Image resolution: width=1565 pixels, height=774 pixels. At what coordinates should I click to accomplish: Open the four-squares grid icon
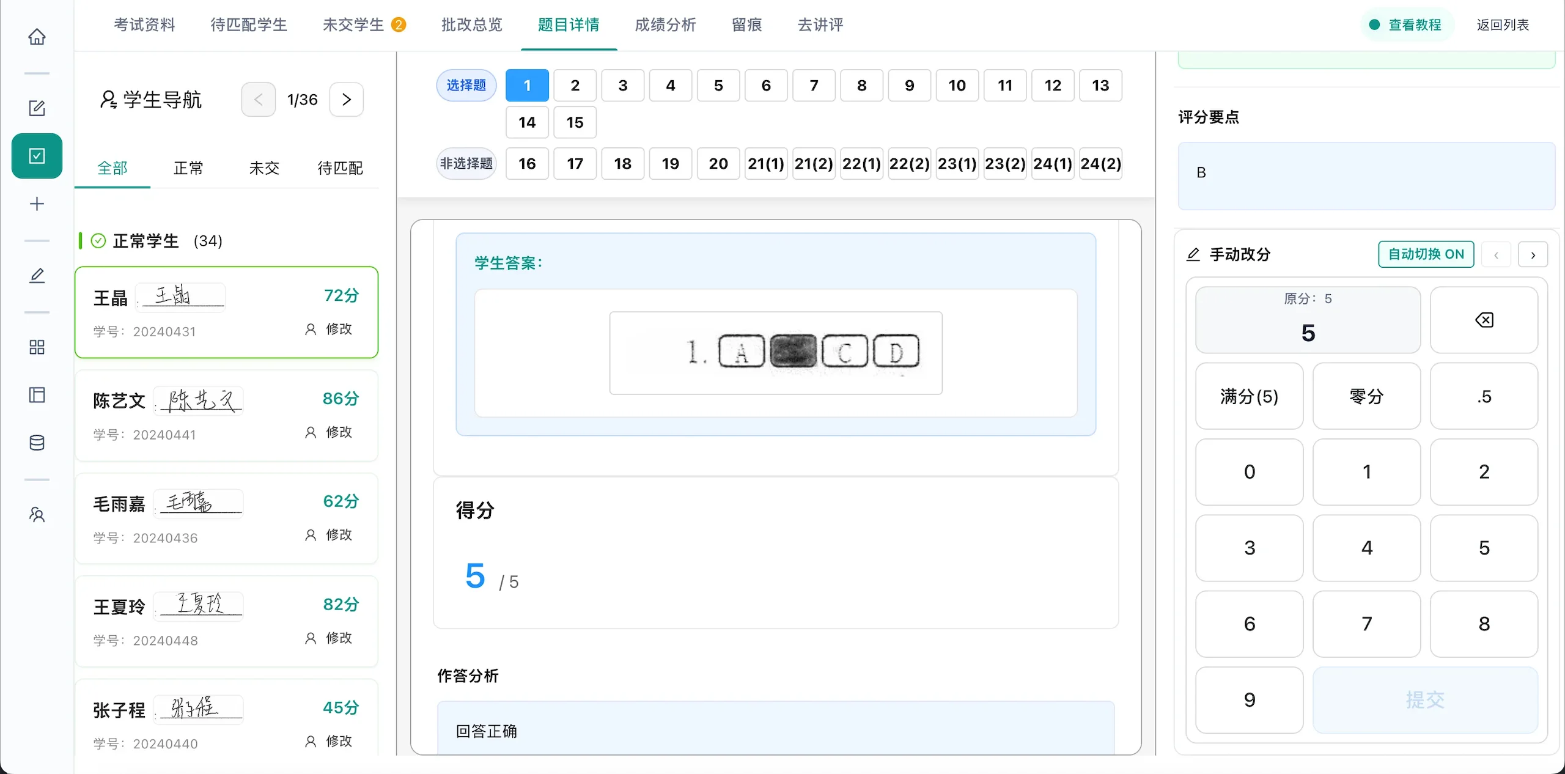pos(37,347)
